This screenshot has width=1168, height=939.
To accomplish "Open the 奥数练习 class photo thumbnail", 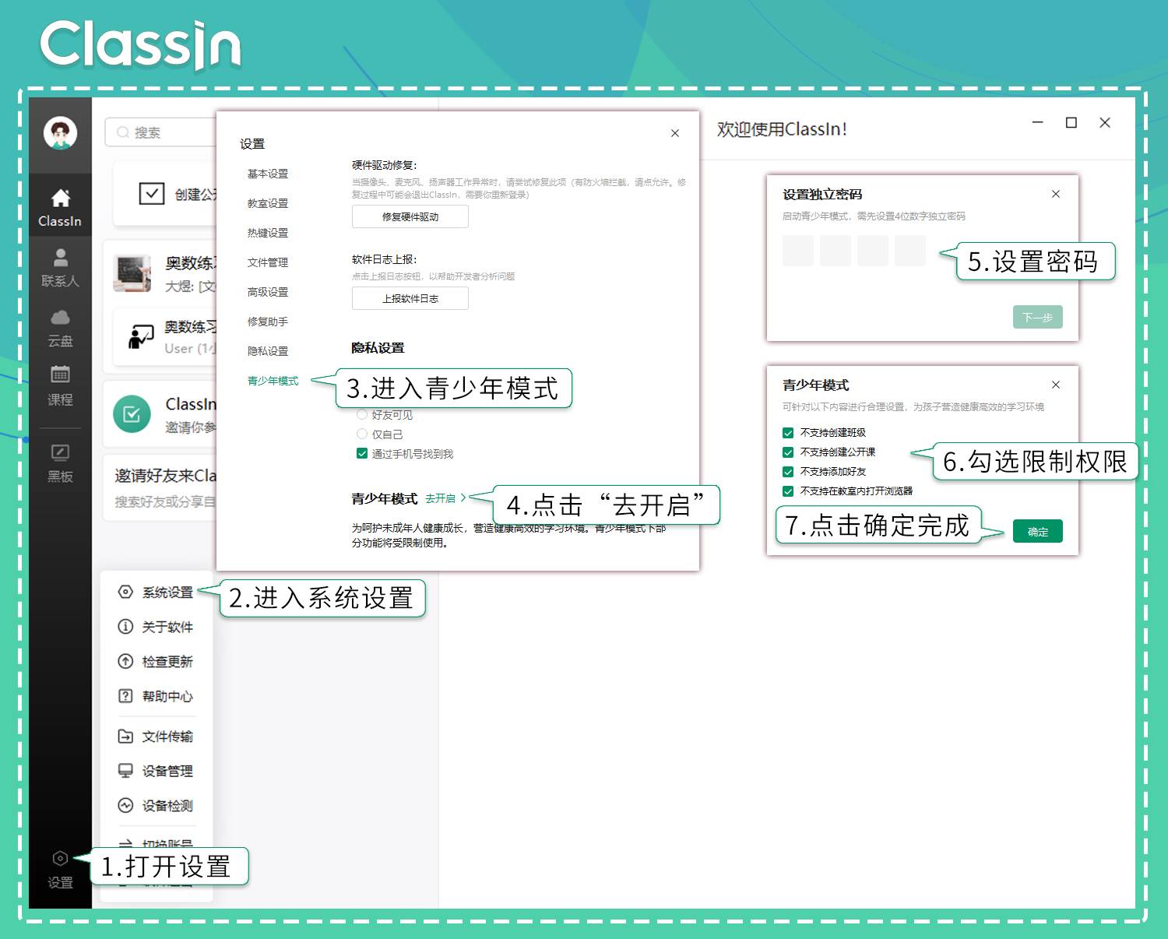I will 132,273.
